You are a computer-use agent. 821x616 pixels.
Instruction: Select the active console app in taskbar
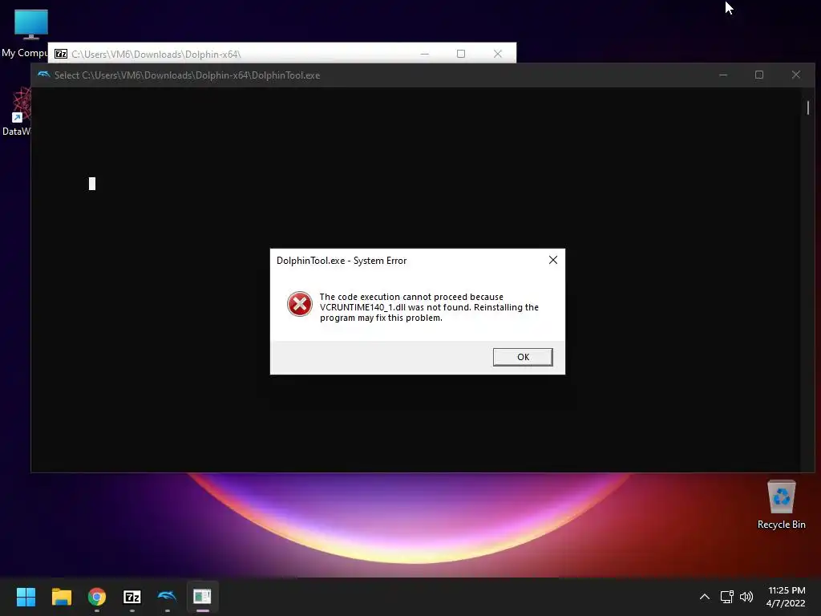tap(202, 597)
